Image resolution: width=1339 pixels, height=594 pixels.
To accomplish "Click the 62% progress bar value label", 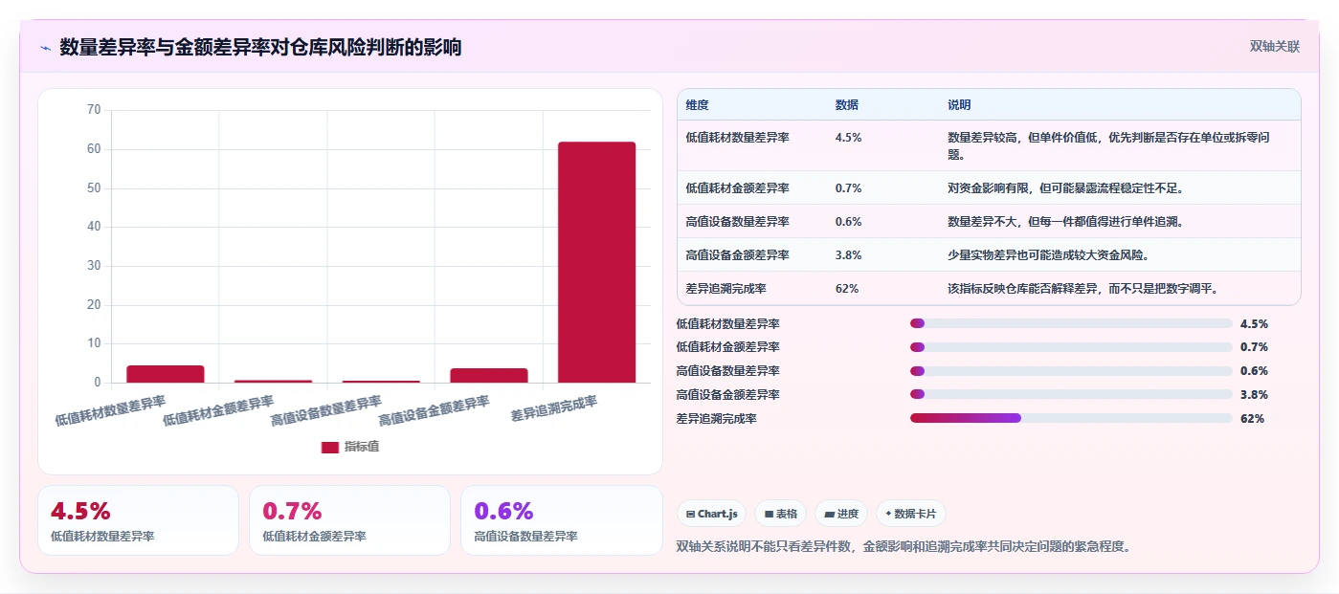I will [x=1252, y=418].
